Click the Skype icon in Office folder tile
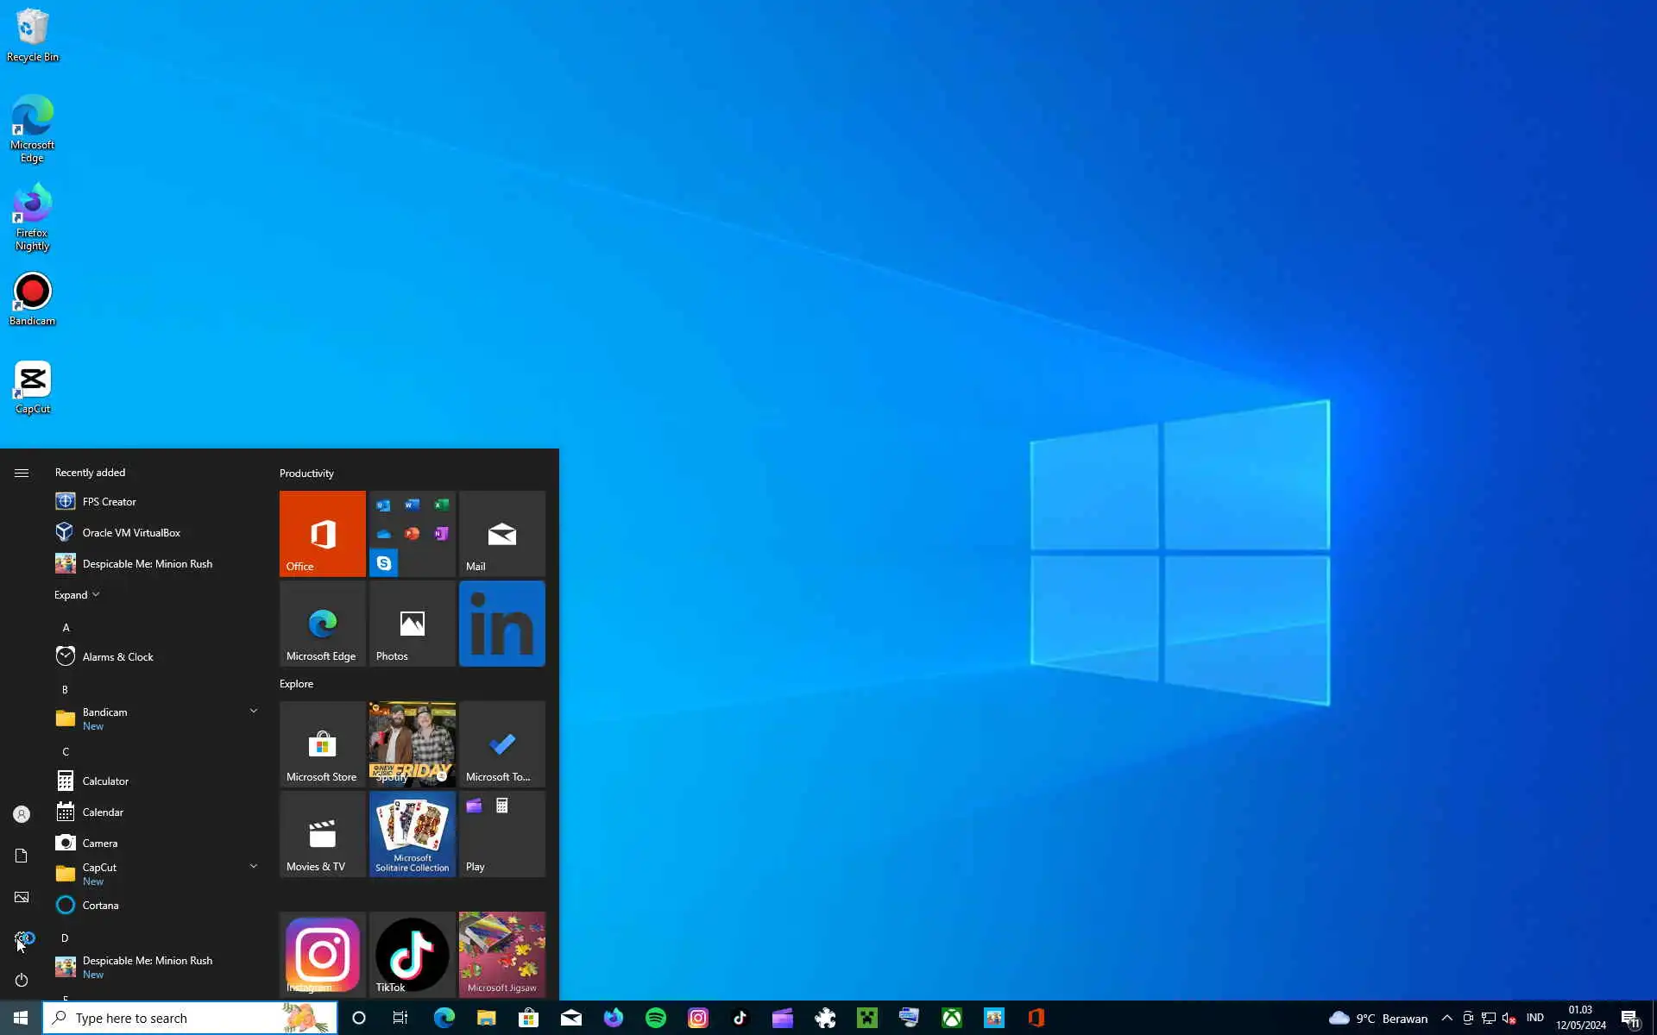 [x=384, y=562]
